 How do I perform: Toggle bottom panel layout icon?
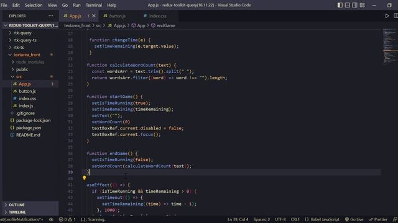(x=347, y=5)
